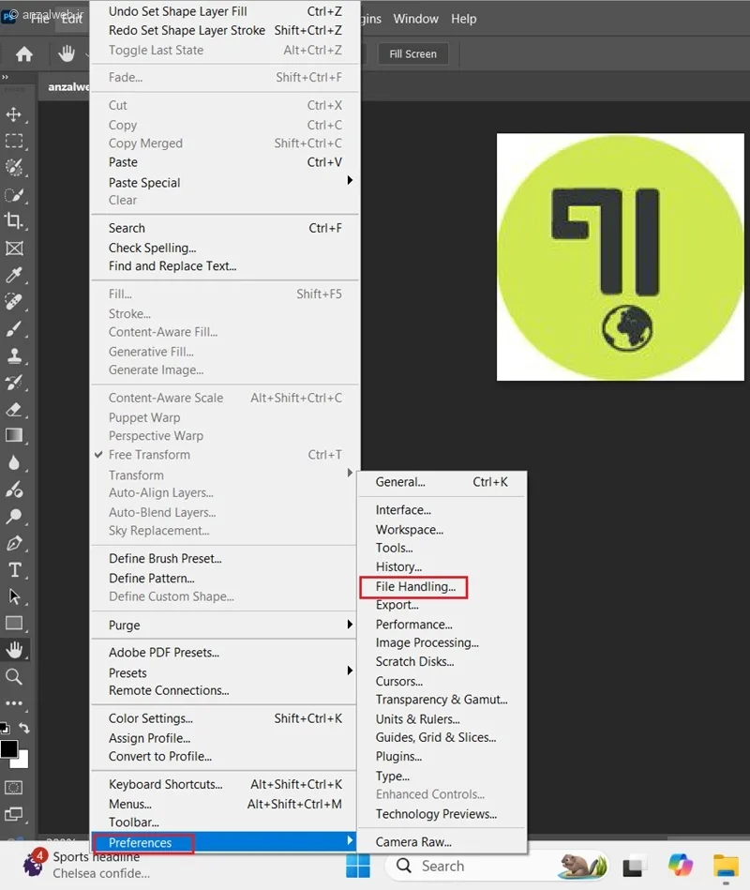Select the Pen tool
750x890 pixels.
click(x=14, y=543)
